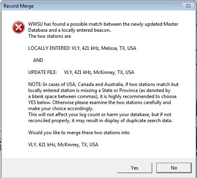The width and height of the screenshot is (197, 178).
Task: Select the LOCALLY ENTERED Melissa, TX line
Action: [x=82, y=48]
